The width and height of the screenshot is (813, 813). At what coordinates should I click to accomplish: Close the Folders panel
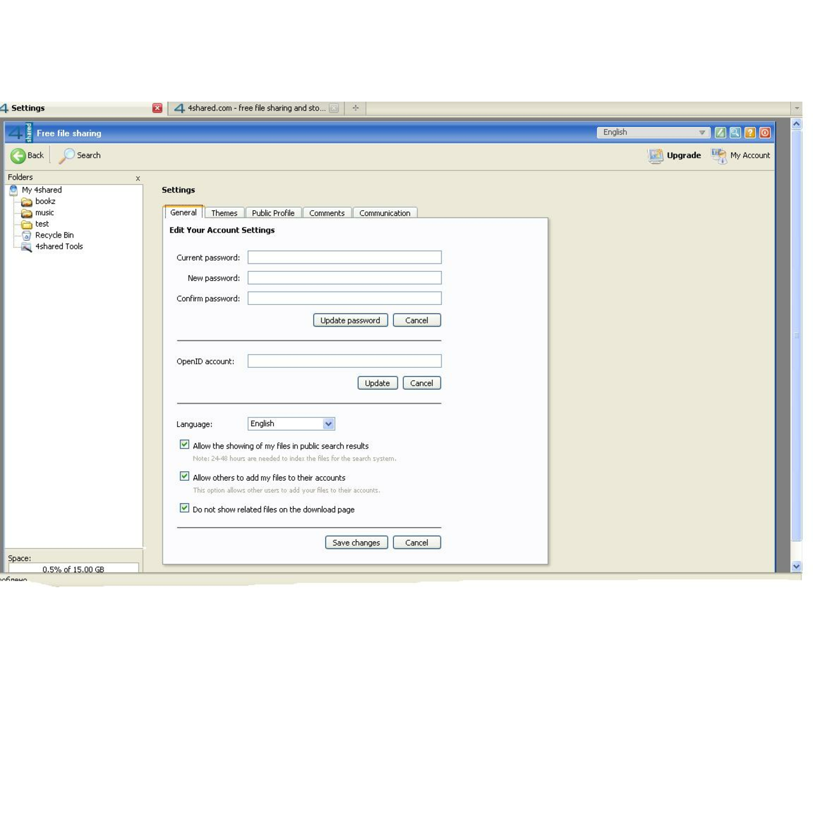138,178
